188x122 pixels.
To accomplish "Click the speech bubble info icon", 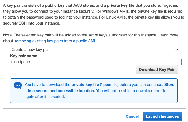I will 18,85.
